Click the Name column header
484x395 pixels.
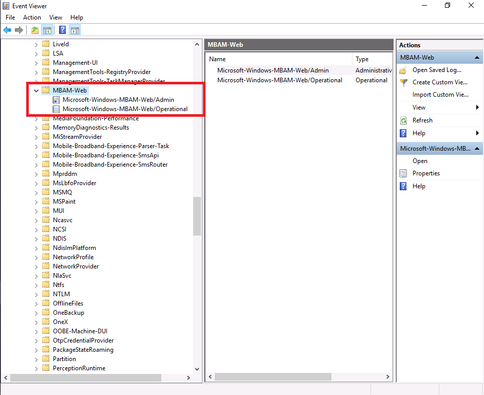click(x=278, y=59)
